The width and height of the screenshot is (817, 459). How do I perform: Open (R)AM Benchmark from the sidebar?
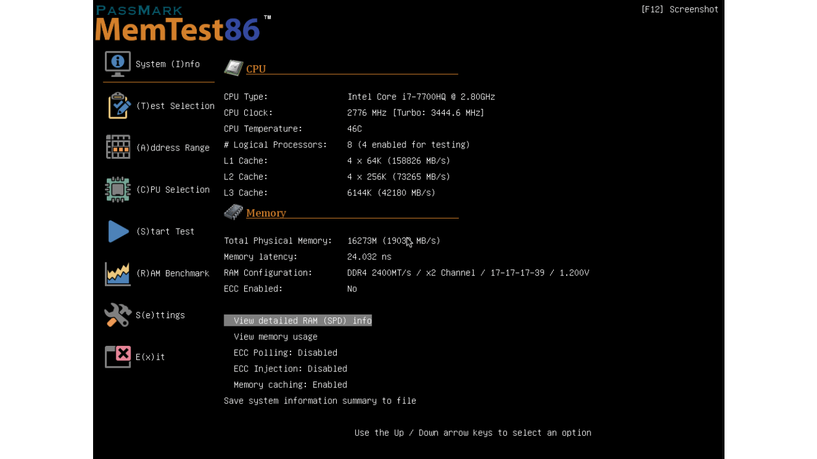[173, 274]
